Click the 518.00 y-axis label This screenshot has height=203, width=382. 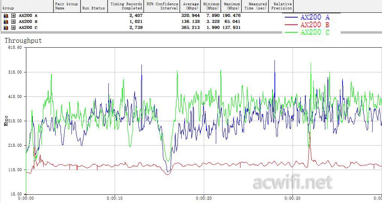tap(16, 72)
